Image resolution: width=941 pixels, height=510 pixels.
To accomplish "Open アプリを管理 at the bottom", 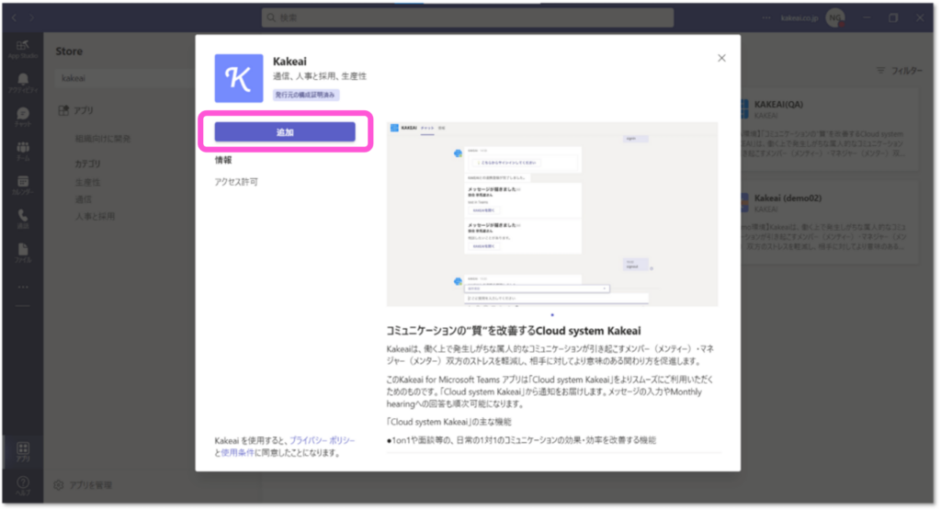I will [x=84, y=485].
